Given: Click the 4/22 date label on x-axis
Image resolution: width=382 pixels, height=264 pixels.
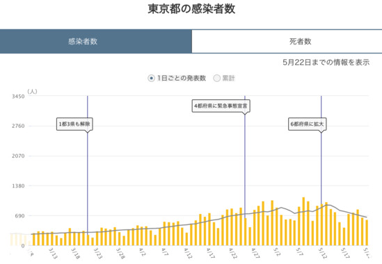Looking at the screenshot, I should (x=233, y=254).
